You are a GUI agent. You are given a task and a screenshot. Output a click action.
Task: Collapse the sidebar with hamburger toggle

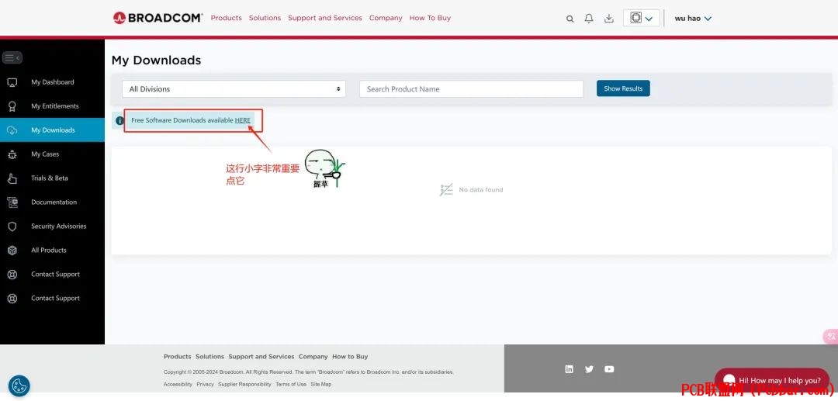pyautogui.click(x=12, y=57)
